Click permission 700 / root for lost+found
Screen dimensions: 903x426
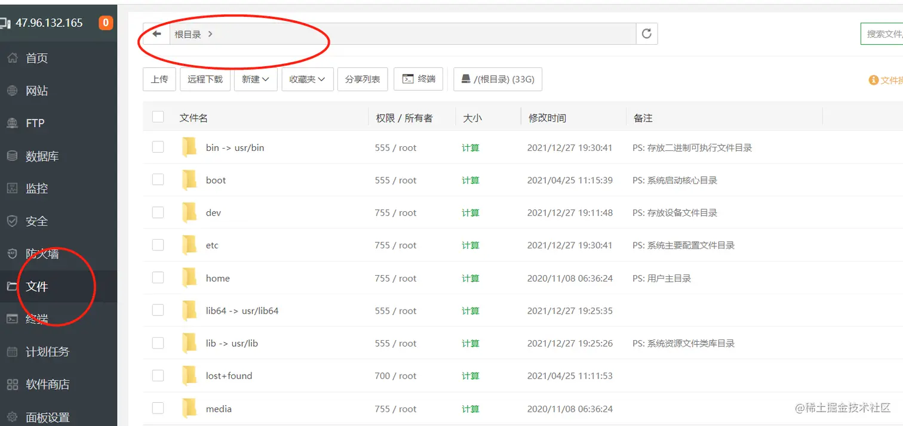tap(395, 376)
